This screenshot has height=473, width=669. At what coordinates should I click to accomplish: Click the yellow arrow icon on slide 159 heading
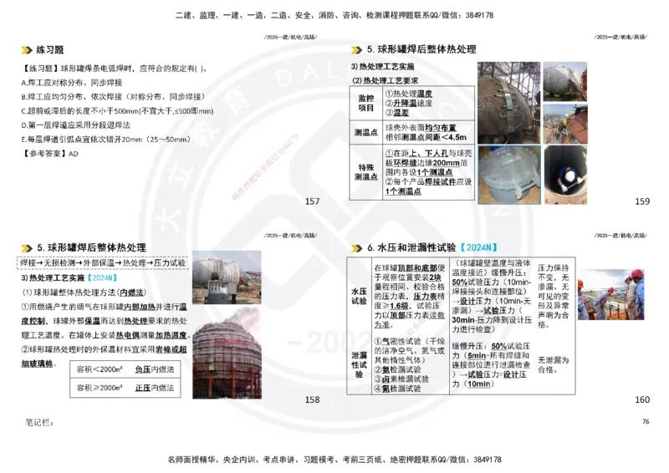357,50
